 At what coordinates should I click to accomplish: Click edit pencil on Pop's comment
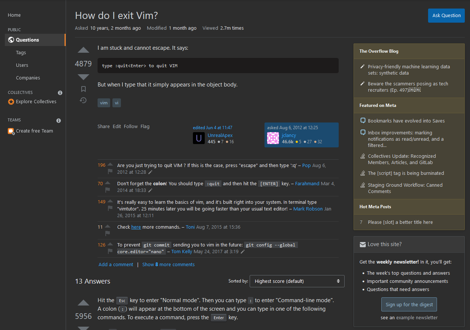[150, 172]
